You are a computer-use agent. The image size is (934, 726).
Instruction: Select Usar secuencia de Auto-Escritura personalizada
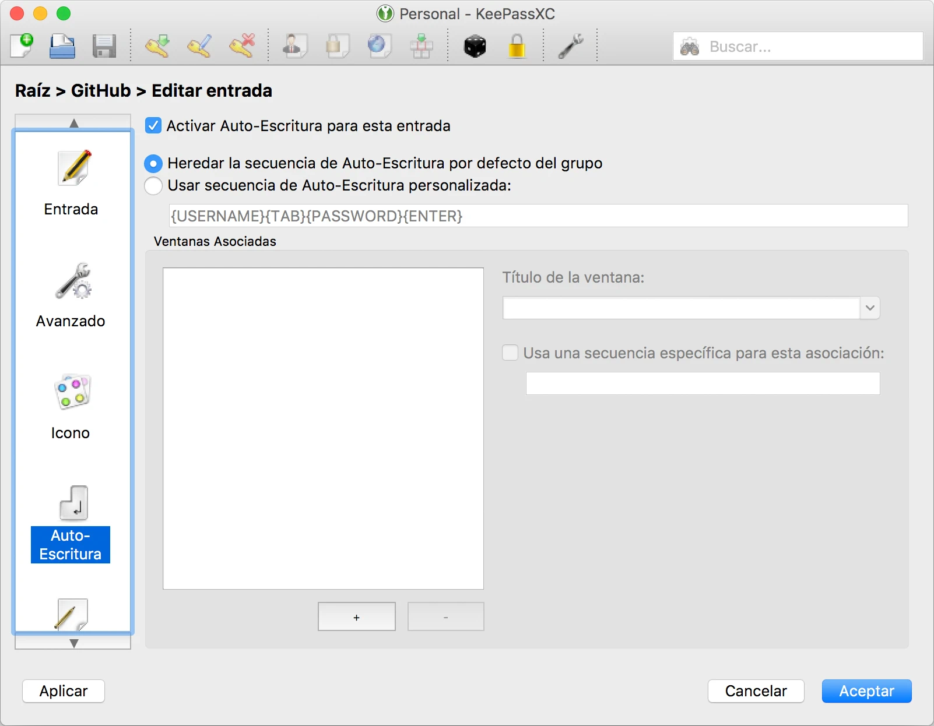tap(153, 186)
